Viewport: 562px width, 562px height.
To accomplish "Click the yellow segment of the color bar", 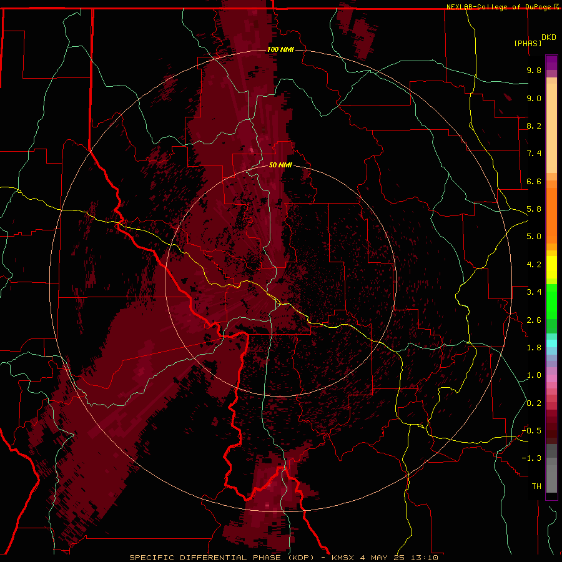I will 551,267.
